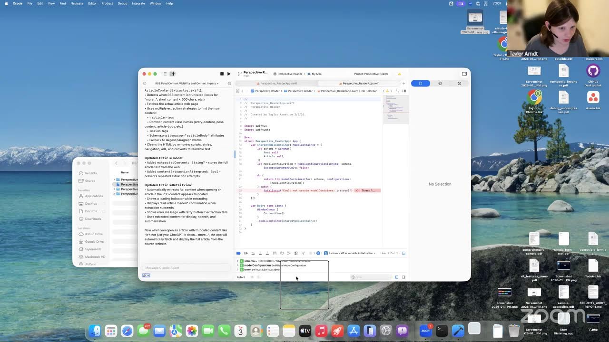609x342 pixels.
Task: Toggle the variables view pane
Action: [396, 277]
